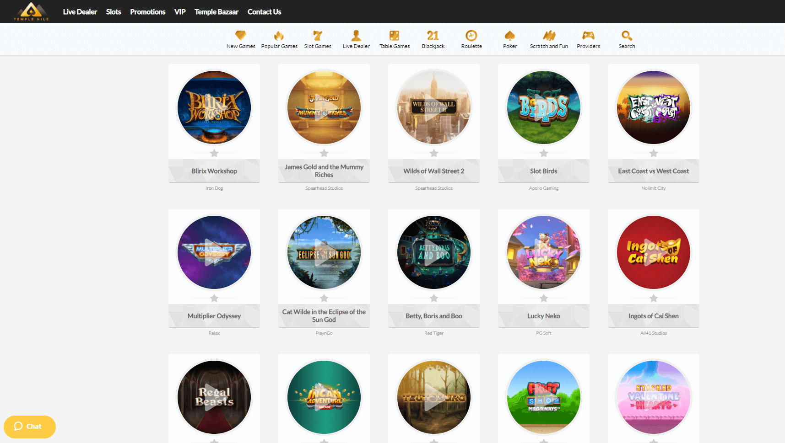Open the Ingots of Cai Shen thumbnail

(x=653, y=252)
